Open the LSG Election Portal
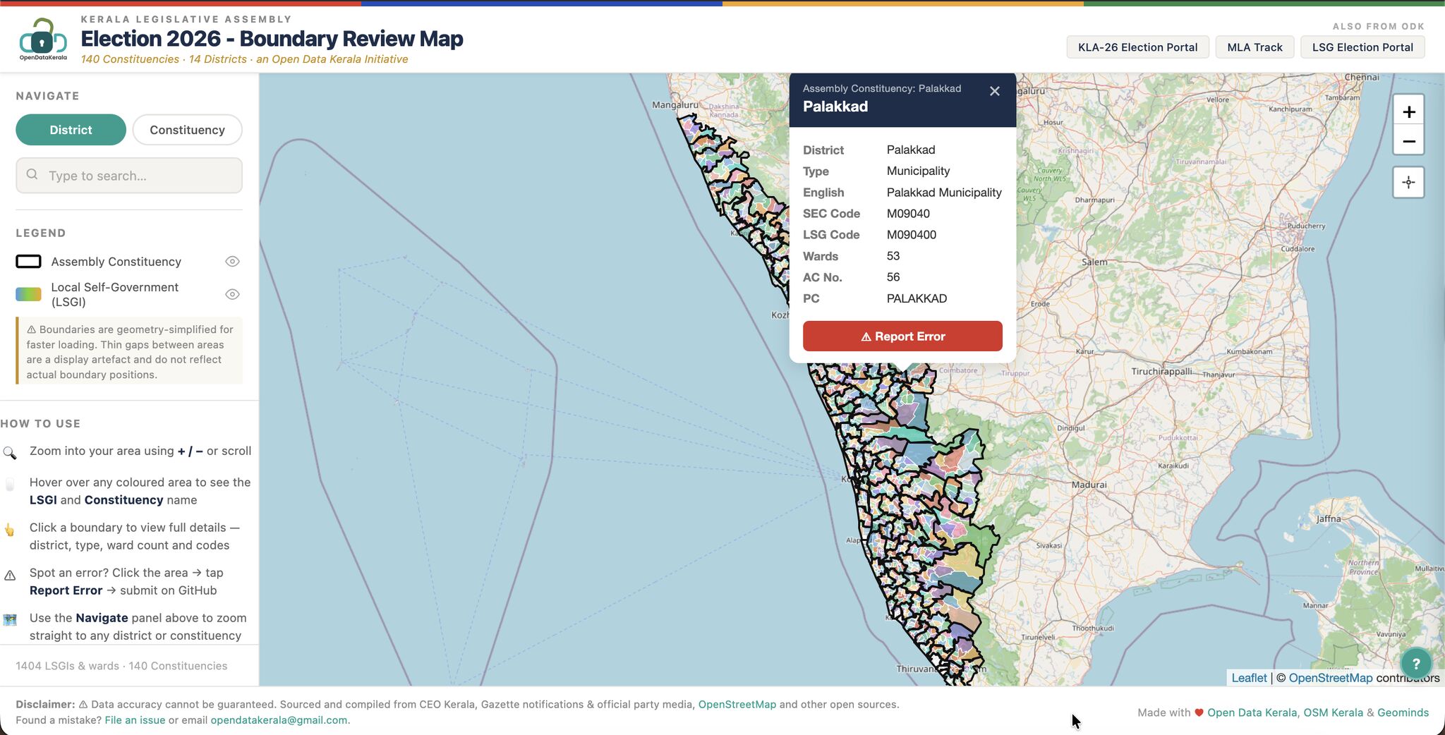The height and width of the screenshot is (735, 1445). pos(1362,47)
